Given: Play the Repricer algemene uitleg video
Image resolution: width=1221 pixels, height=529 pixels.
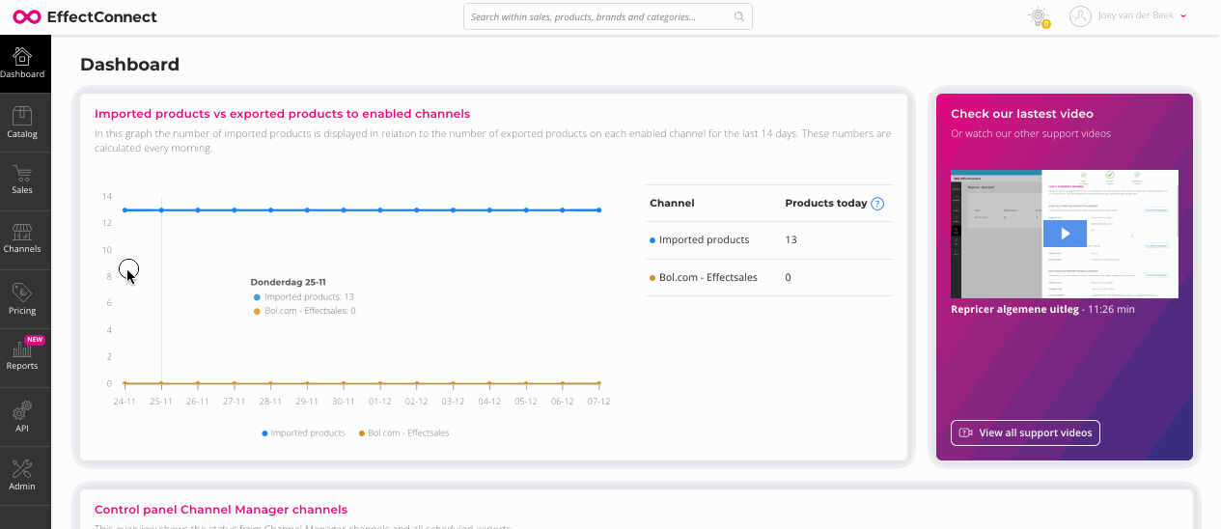Looking at the screenshot, I should [x=1066, y=234].
